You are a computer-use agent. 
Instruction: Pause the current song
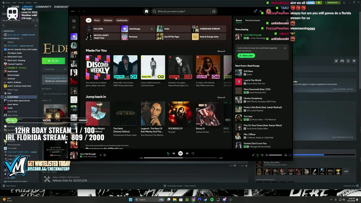tap(180, 153)
